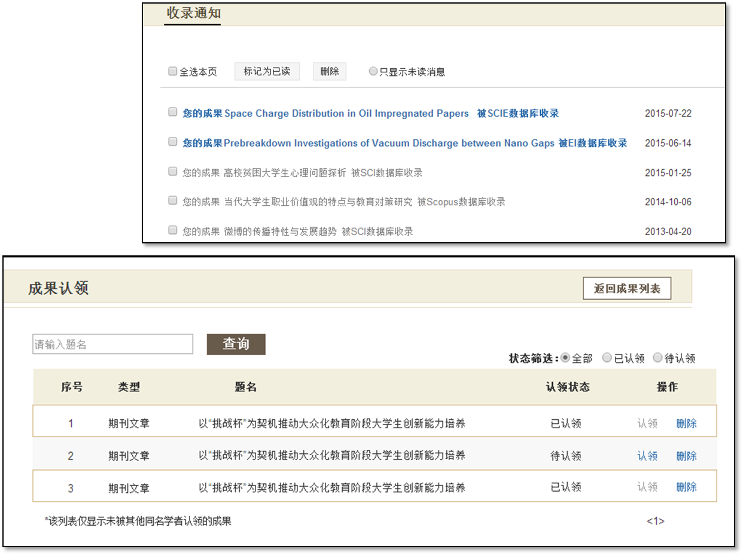Viewport: 743px width, 555px height.
Task: Click 删除 link in row 1
Action: pos(686,423)
